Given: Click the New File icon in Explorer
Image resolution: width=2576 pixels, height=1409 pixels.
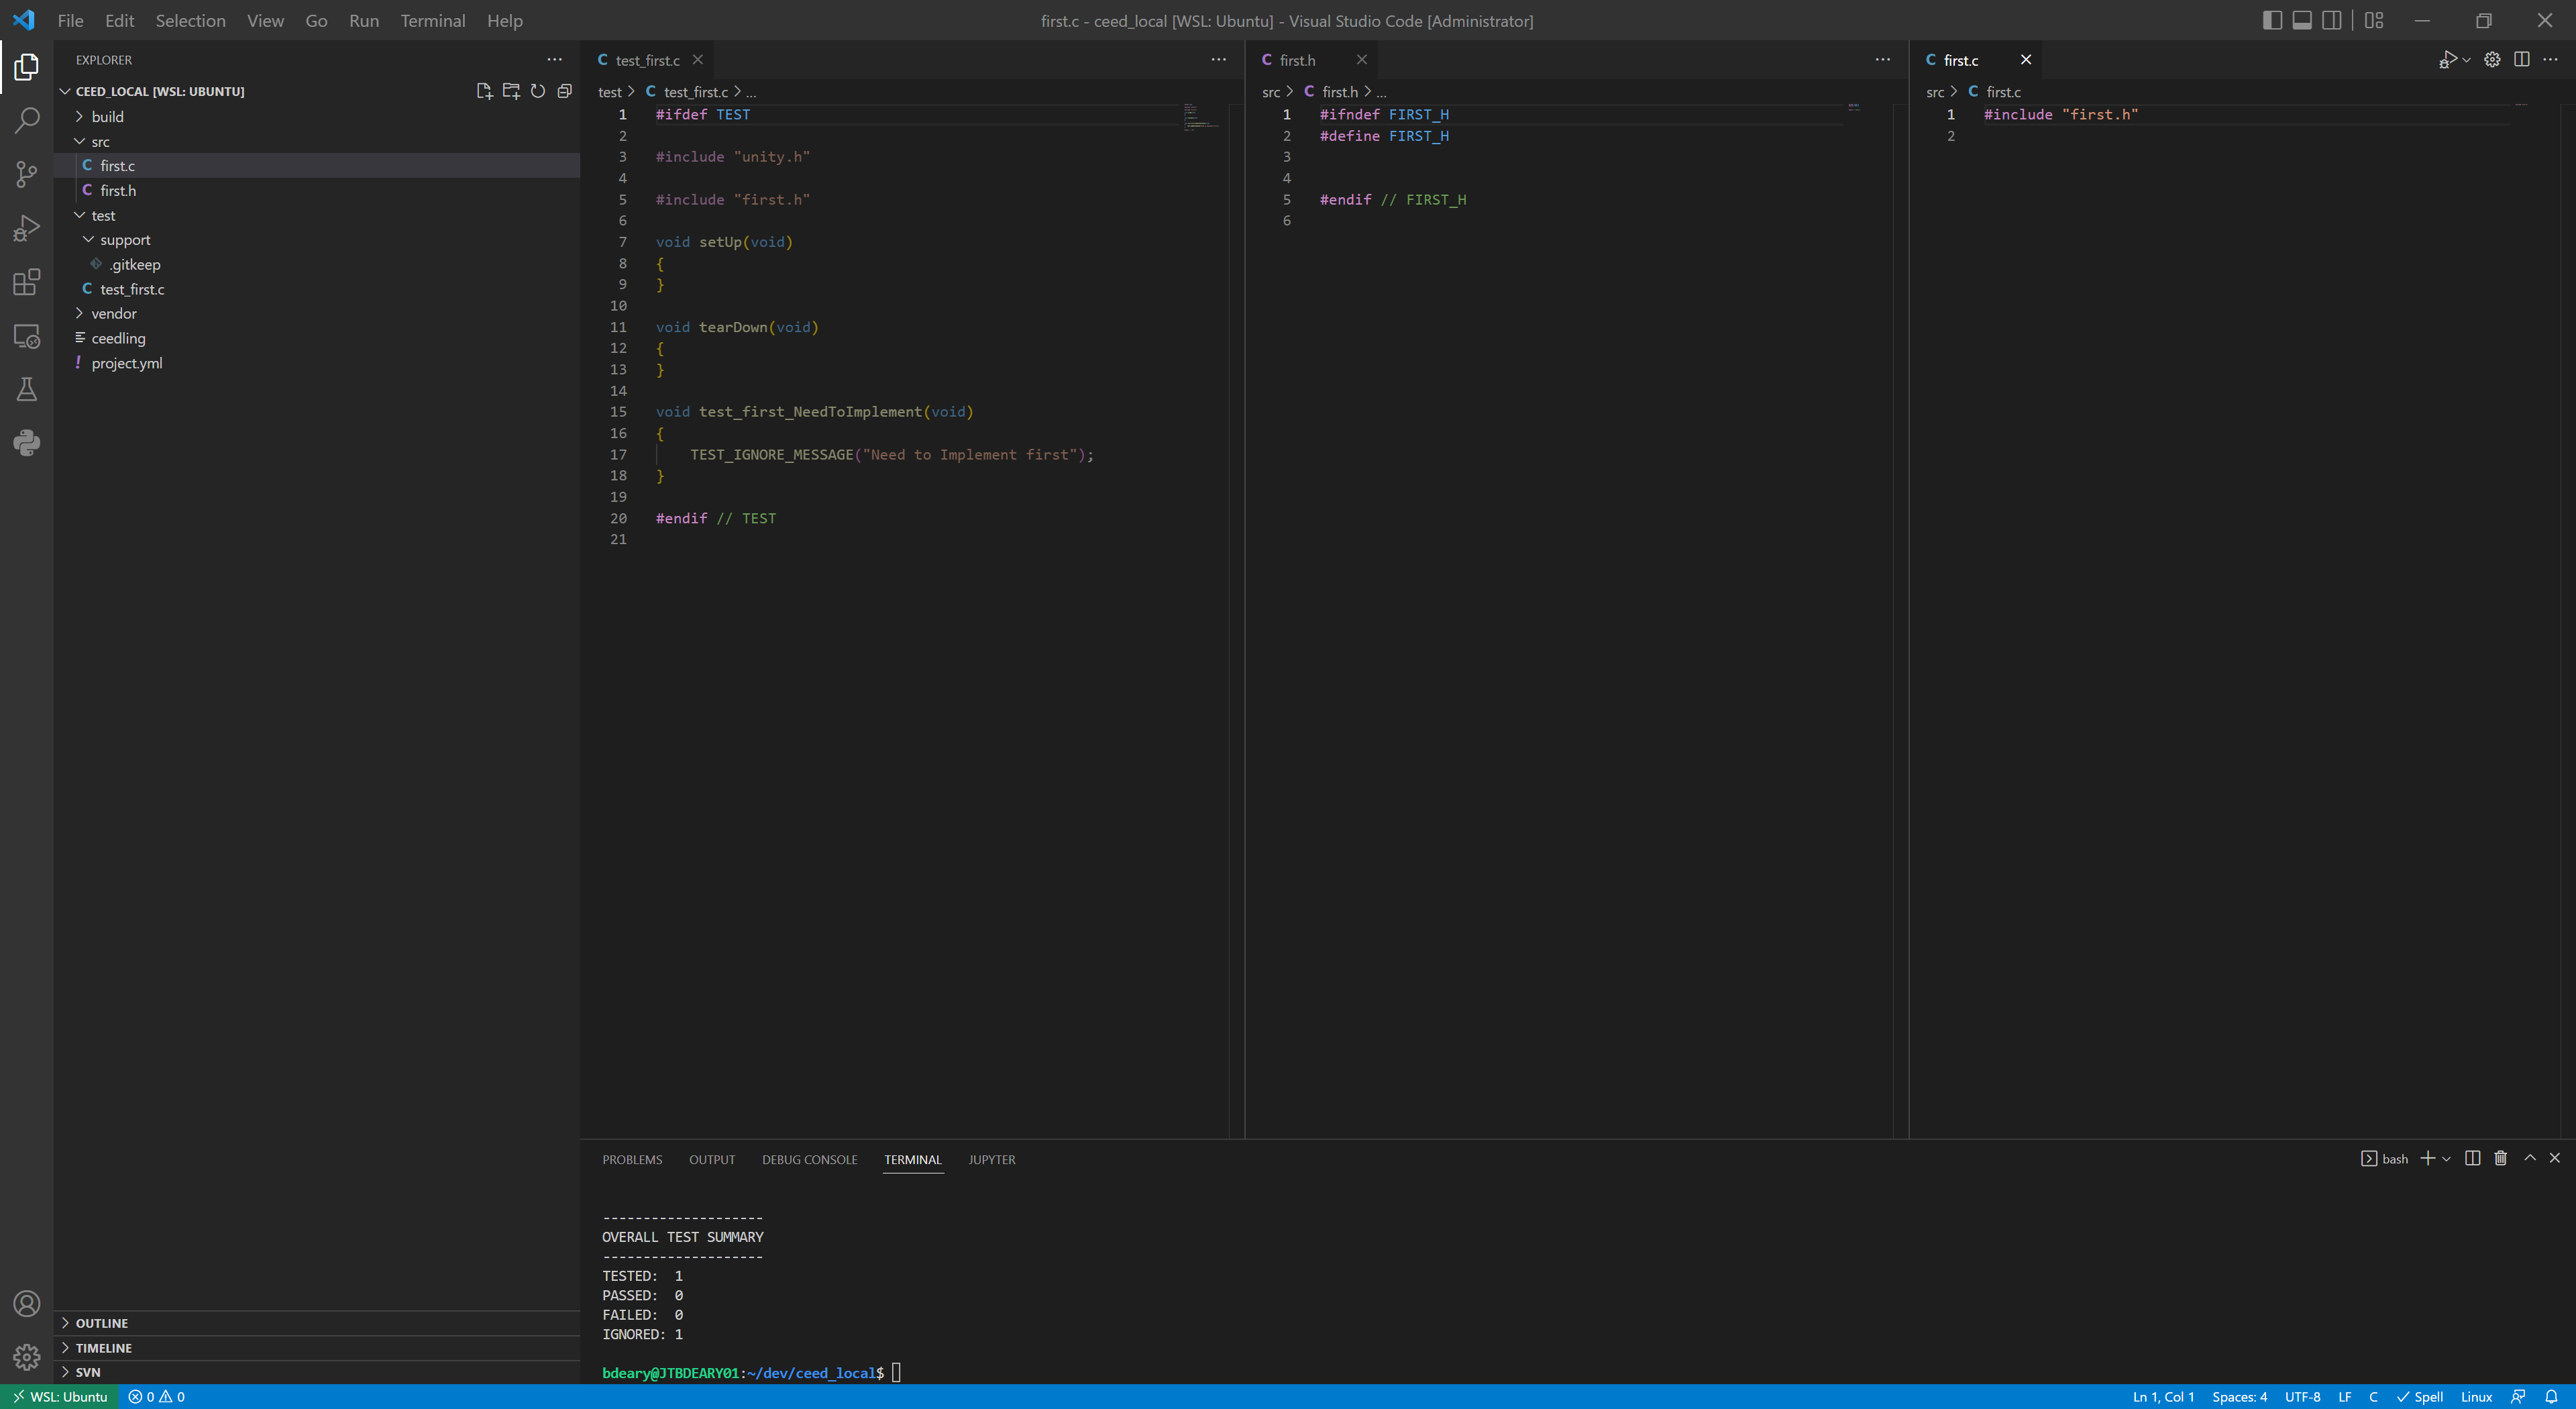Looking at the screenshot, I should coord(484,91).
